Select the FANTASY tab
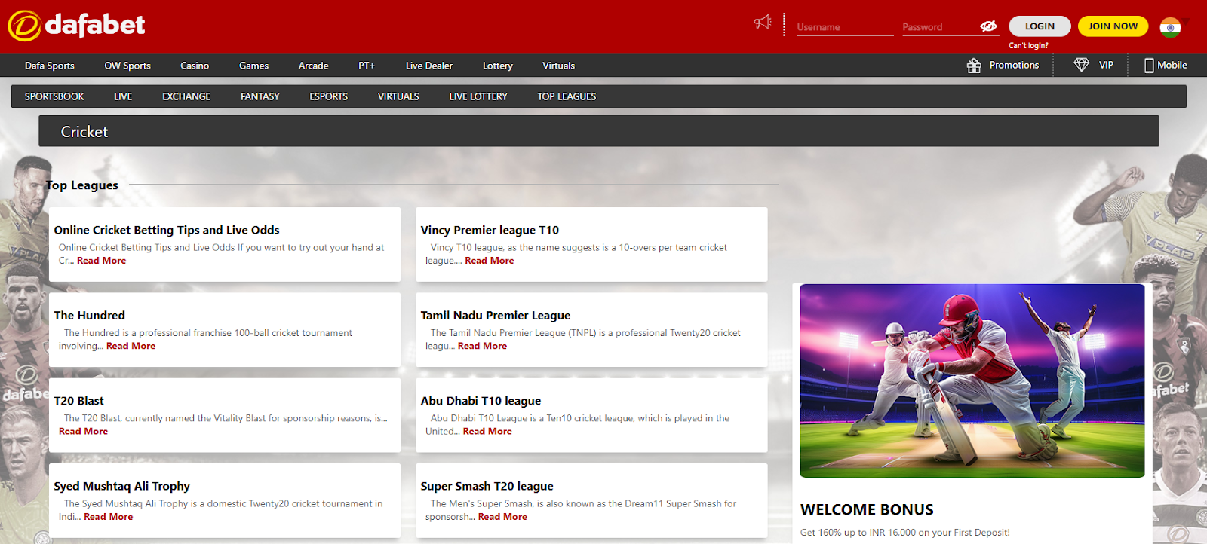Viewport: 1207px width, 544px height. tap(260, 96)
